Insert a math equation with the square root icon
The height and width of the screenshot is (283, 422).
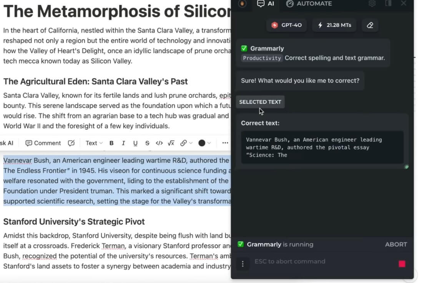pyautogui.click(x=171, y=143)
